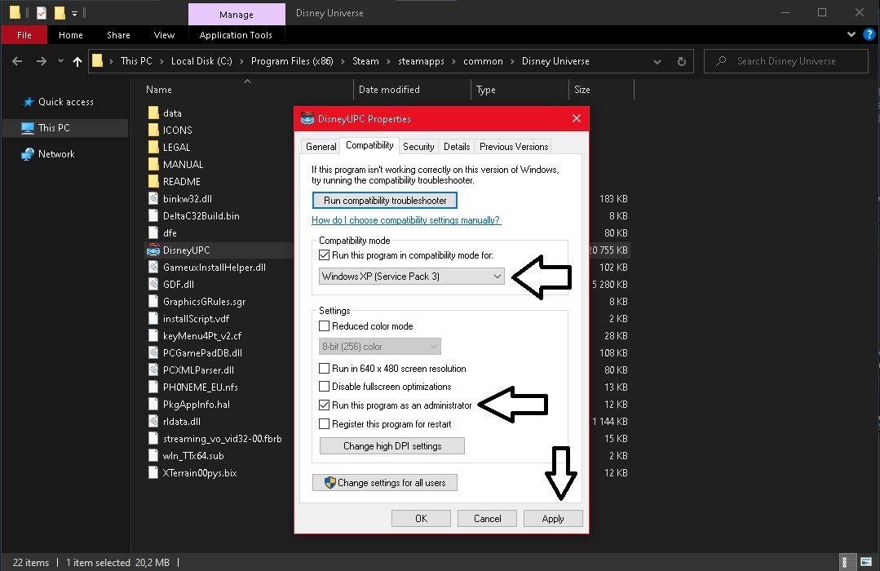Image resolution: width=880 pixels, height=571 pixels.
Task: Click the Up arrow navigation button
Action: coord(77,61)
